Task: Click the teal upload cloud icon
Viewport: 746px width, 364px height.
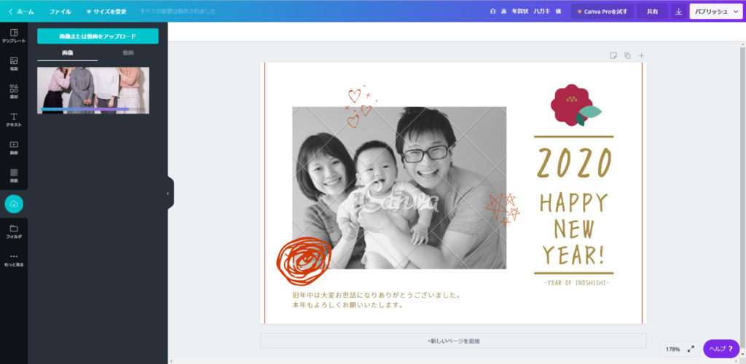Action: [x=14, y=204]
